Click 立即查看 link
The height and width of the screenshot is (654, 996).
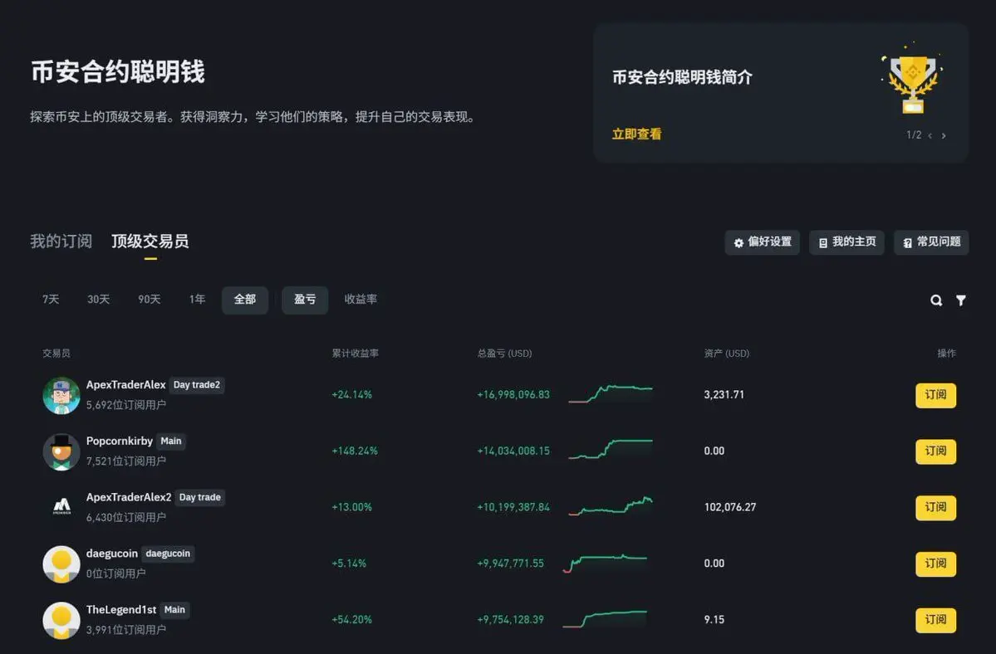point(636,134)
